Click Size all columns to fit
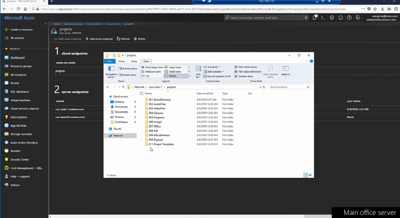 [217, 76]
